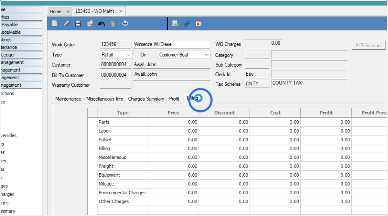
Task: Click the Discount column header
Action: [224, 113]
